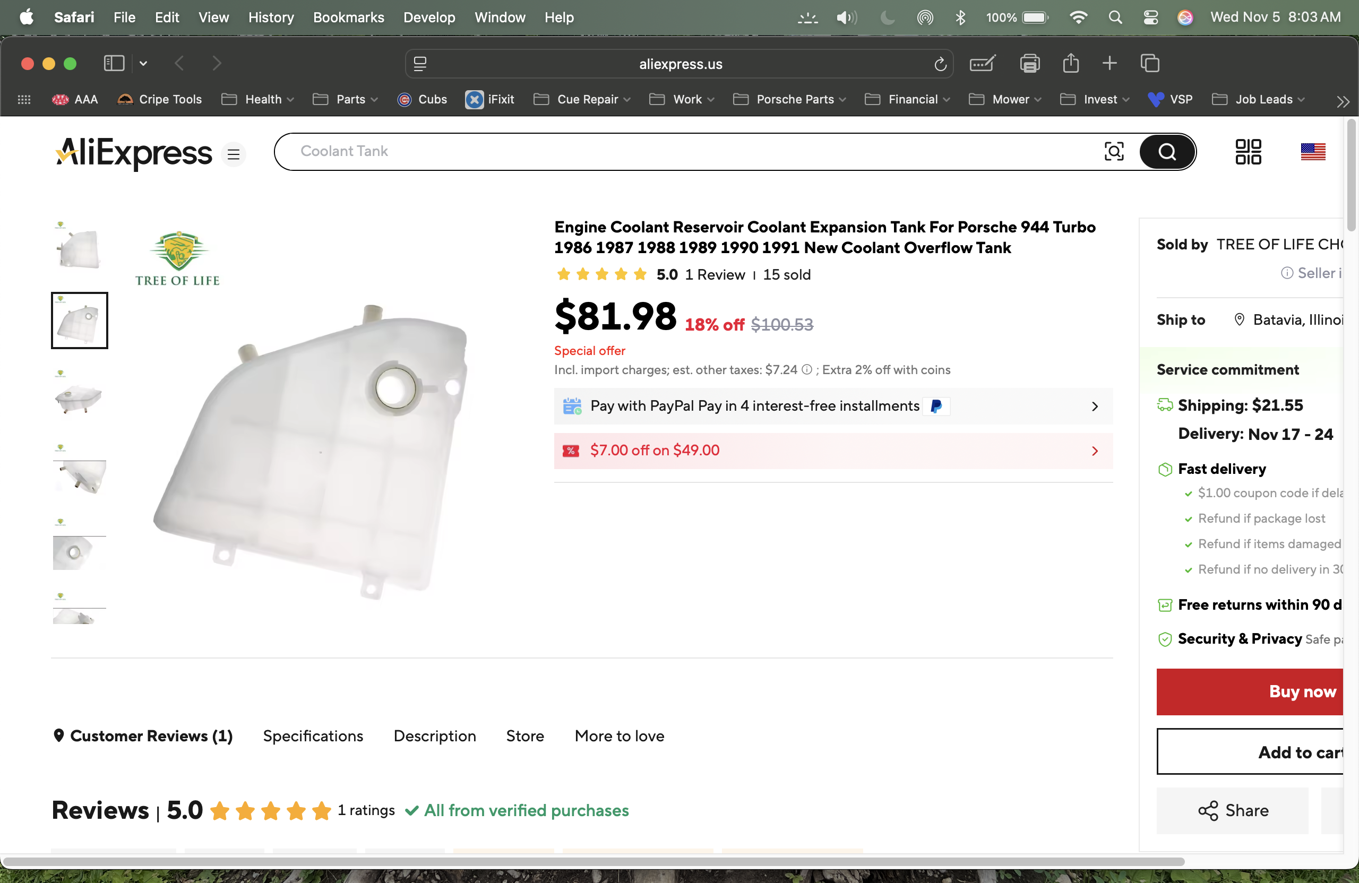Open Spotlight search in menu bar
Image resolution: width=1359 pixels, height=883 pixels.
click(x=1115, y=17)
